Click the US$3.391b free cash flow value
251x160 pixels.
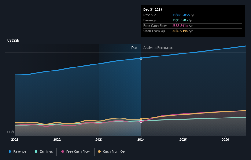179,26
